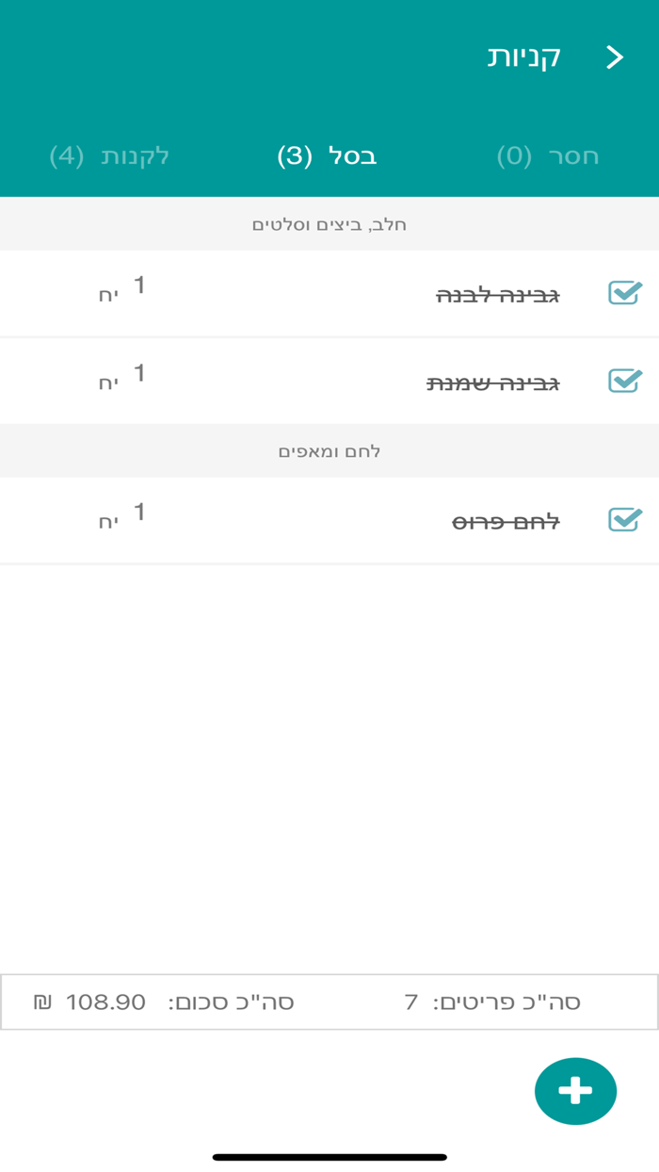Tap the checkmark icon next to לחם פרוס
Screen dimensions: 659x1172
pyautogui.click(x=622, y=519)
